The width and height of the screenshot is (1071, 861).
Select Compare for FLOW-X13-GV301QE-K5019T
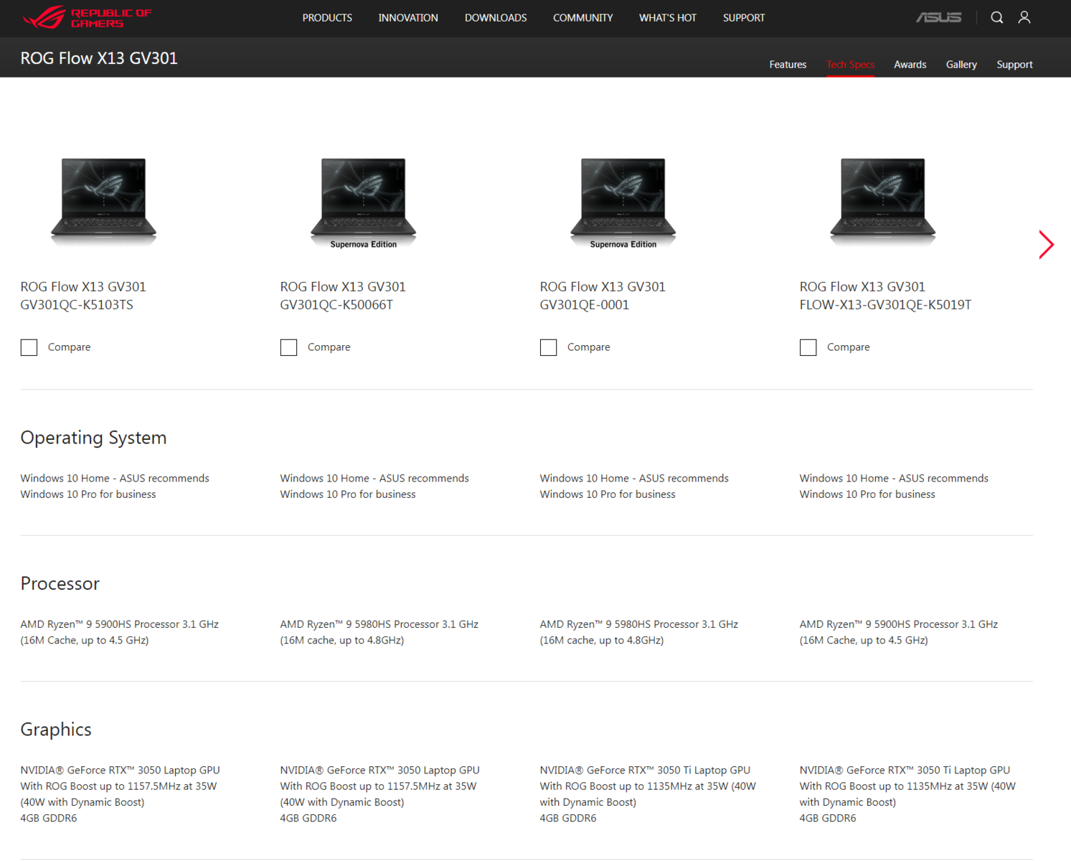808,347
